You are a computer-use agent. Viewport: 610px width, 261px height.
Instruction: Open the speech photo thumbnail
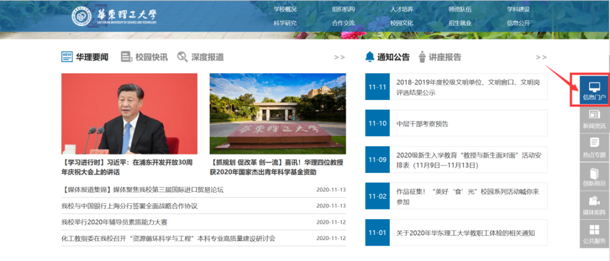tap(129, 114)
